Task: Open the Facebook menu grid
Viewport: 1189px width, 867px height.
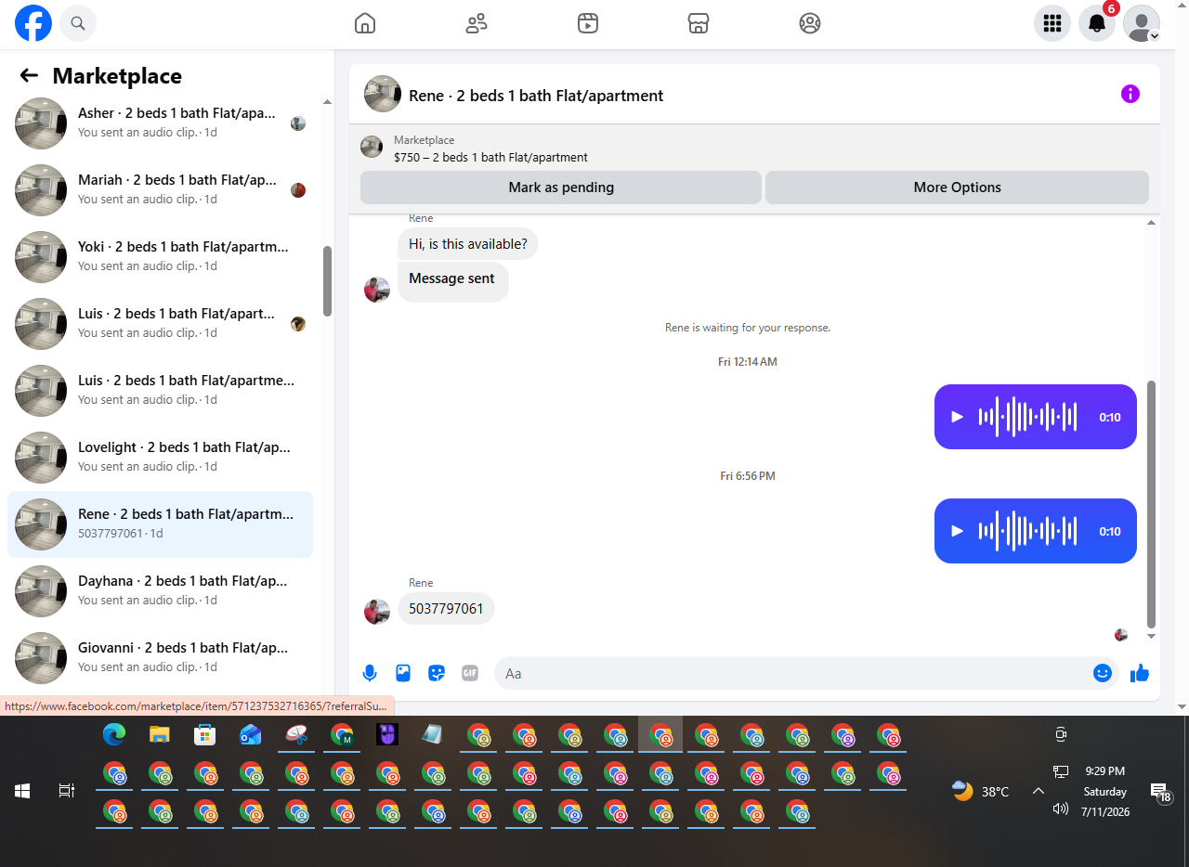Action: [x=1052, y=23]
